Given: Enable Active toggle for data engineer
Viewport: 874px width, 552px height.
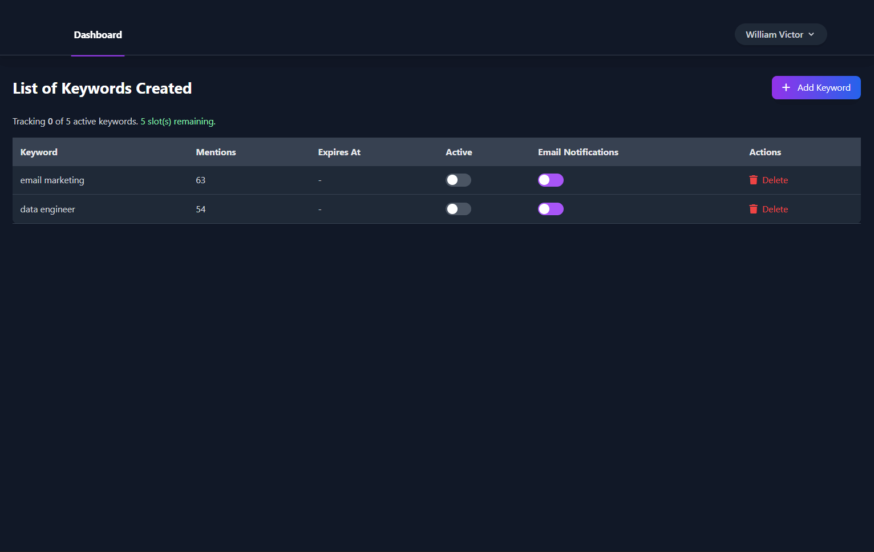Looking at the screenshot, I should tap(458, 209).
